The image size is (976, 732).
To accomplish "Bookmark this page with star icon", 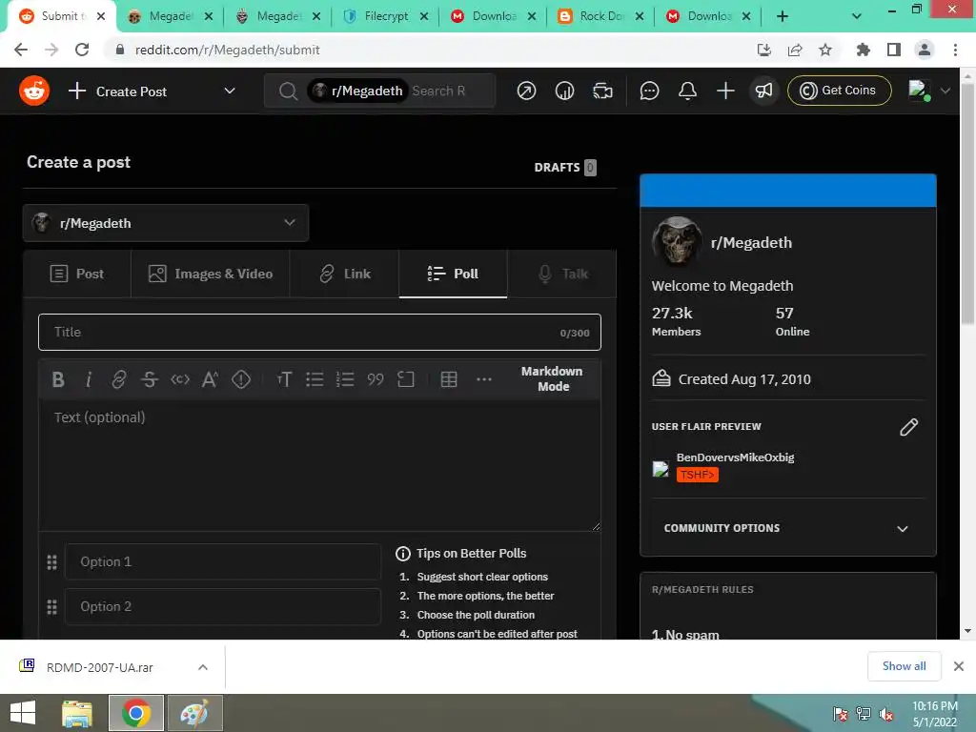I will pos(825,50).
